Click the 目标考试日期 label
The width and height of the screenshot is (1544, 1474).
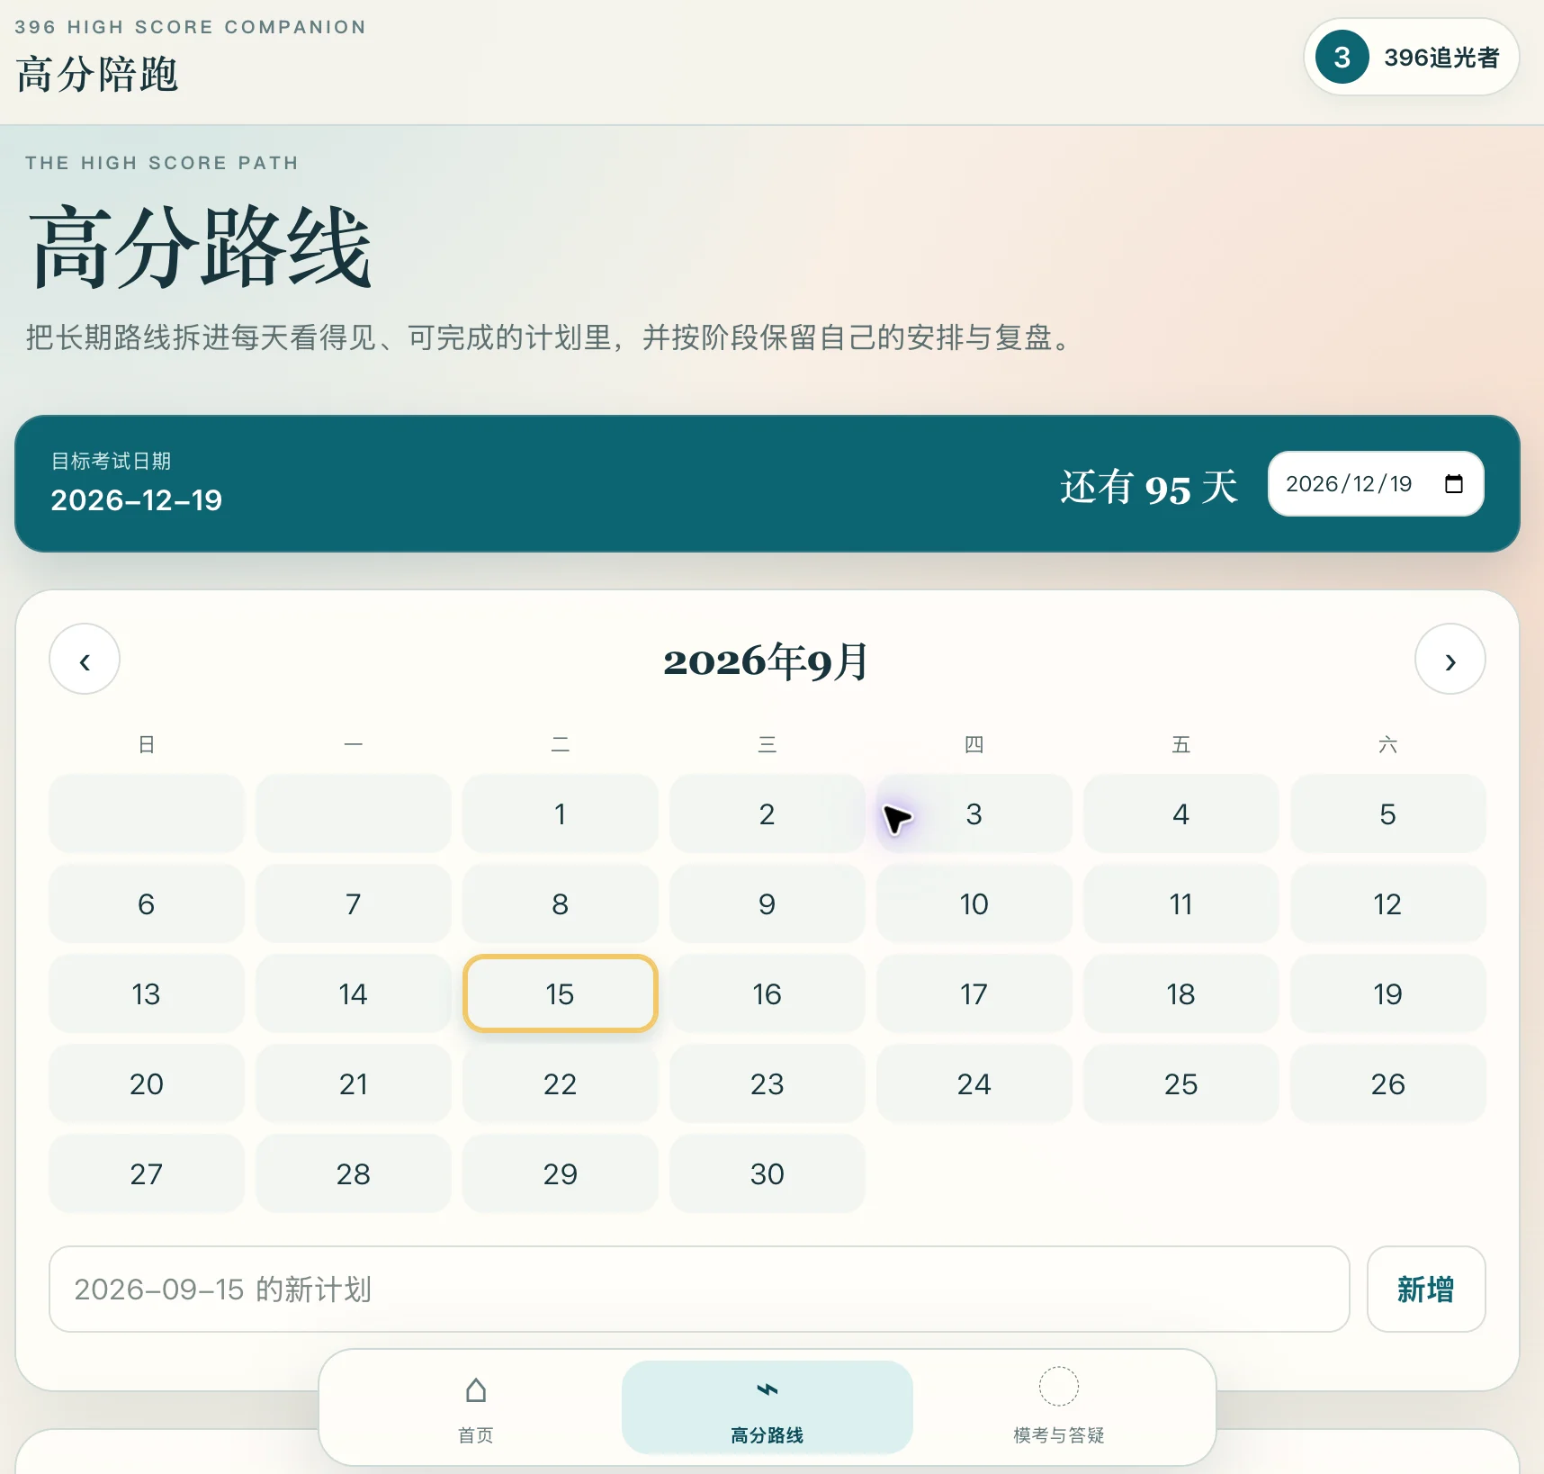click(x=111, y=461)
